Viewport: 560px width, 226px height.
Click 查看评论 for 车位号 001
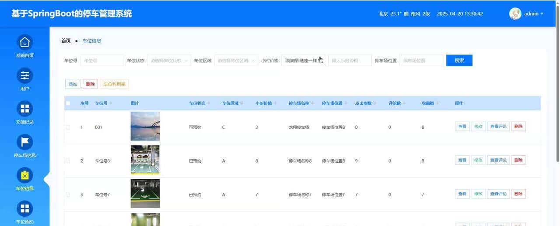tap(498, 127)
